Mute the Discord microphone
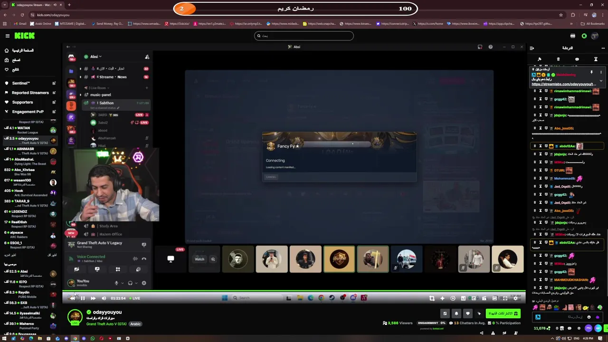 116,283
